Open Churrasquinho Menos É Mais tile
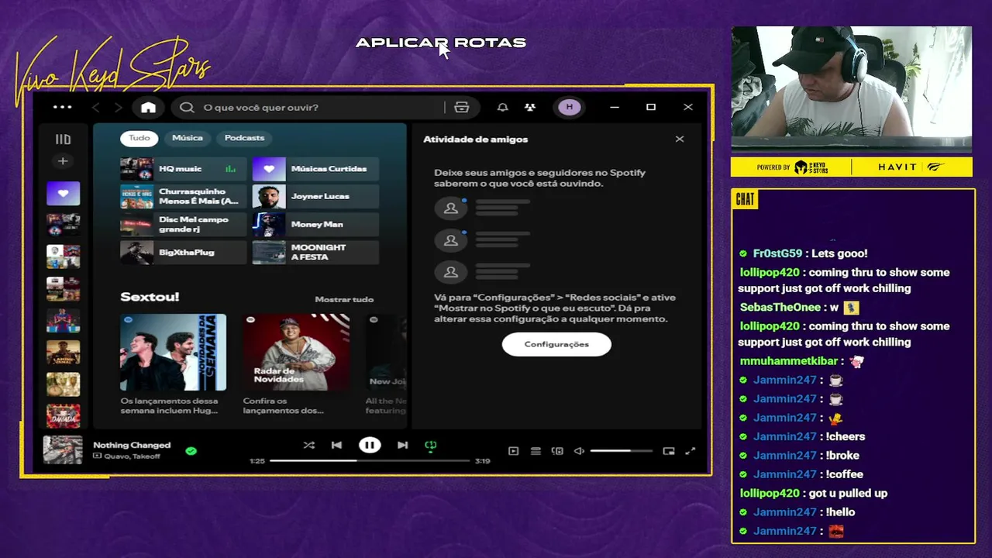Viewport: 992px width, 558px height. point(183,197)
